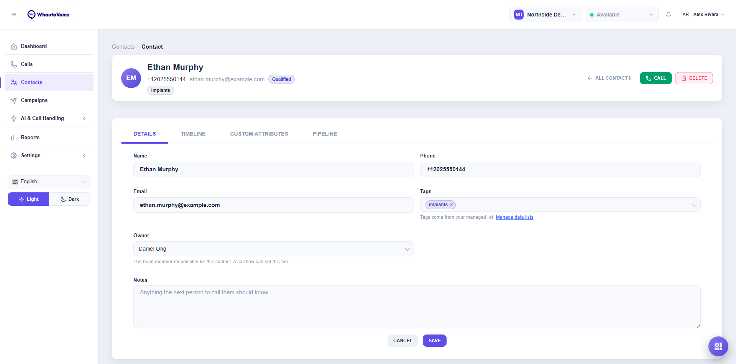Click the AI & Call Handling lightning icon

pyautogui.click(x=14, y=118)
